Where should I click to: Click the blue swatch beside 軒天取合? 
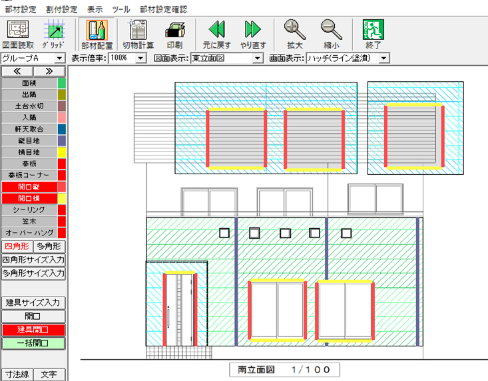coord(62,129)
